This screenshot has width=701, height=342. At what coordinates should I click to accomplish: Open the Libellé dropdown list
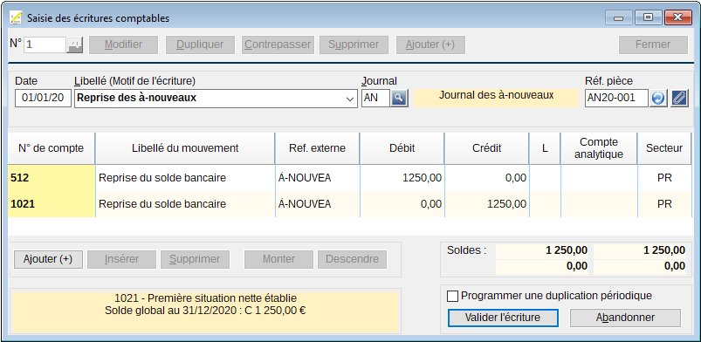[x=351, y=99]
